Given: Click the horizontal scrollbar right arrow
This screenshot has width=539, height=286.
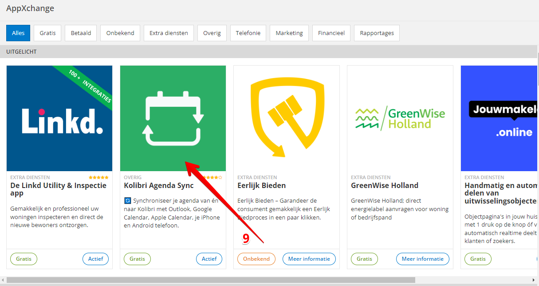Looking at the screenshot, I should click(534, 280).
